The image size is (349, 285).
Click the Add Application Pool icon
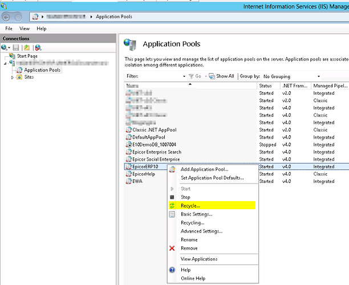(172, 169)
